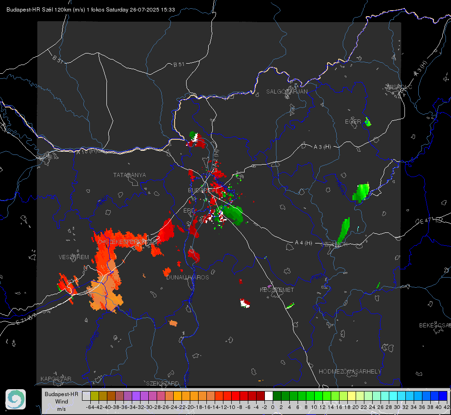451x415 pixels.
Task: Click the "26" legend value
Action: point(380,407)
